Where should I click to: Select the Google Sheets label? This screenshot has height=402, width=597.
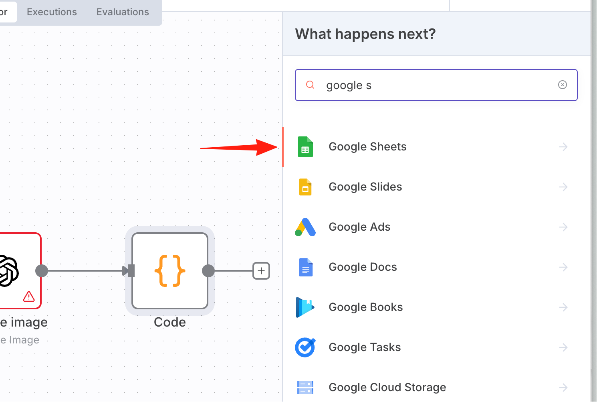(x=367, y=147)
